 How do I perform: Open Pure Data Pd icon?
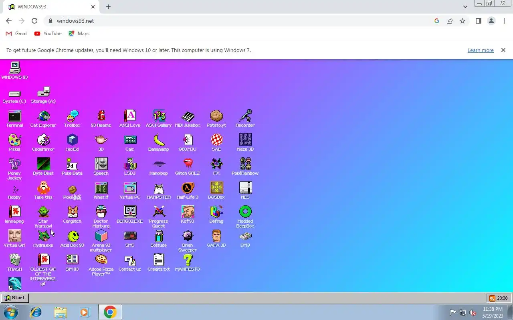point(72,167)
